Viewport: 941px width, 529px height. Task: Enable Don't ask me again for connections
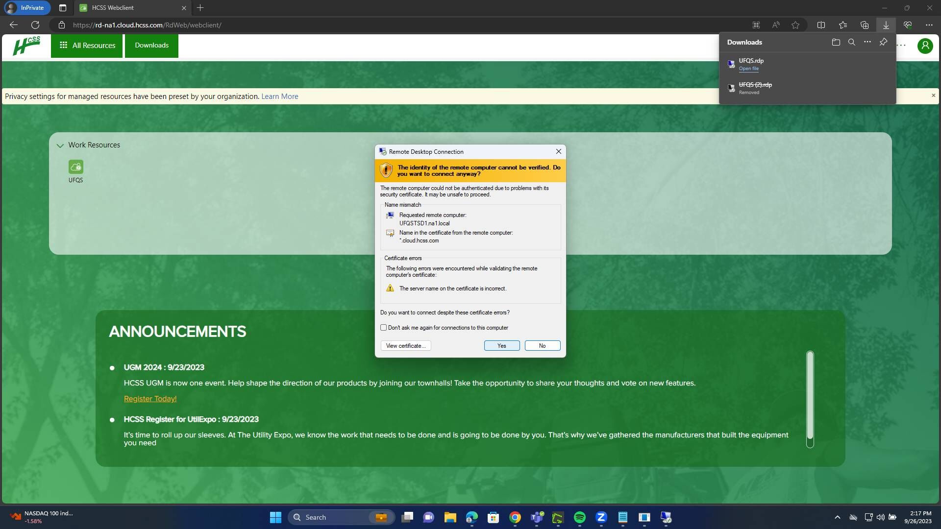coord(384,327)
